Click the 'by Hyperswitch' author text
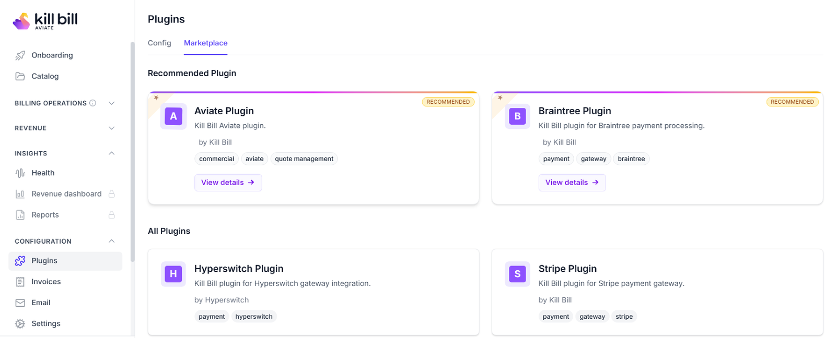 (222, 300)
